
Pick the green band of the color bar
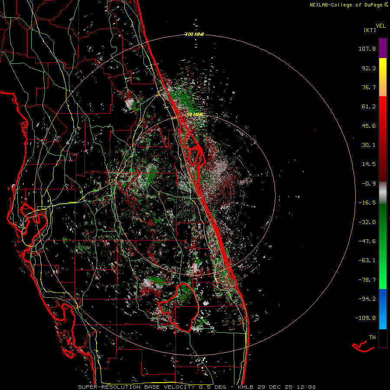[x=383, y=246]
